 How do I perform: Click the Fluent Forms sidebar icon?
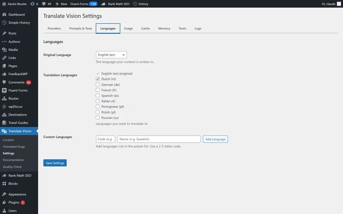[x=4, y=90]
